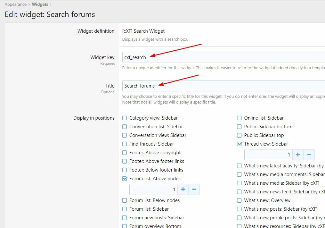Image resolution: width=325 pixels, height=228 pixels.
Task: Click minus button under Thread view: Sidebar
Action: coord(309,155)
